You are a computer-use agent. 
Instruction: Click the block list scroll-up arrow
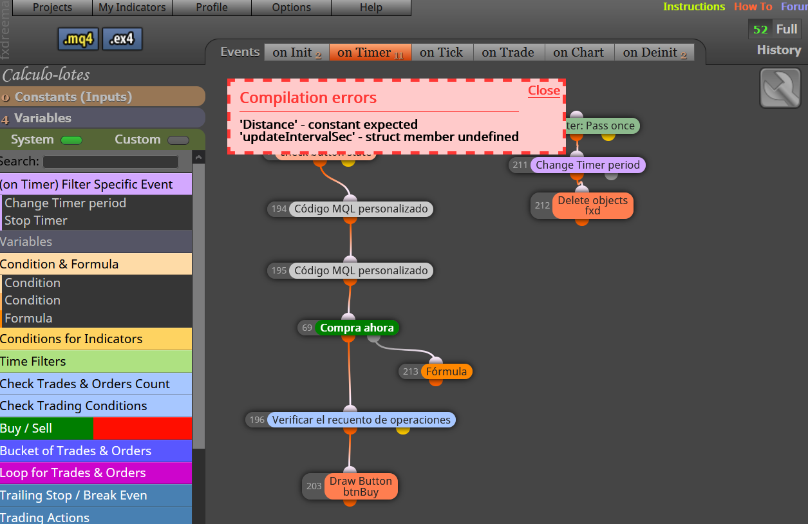[199, 157]
